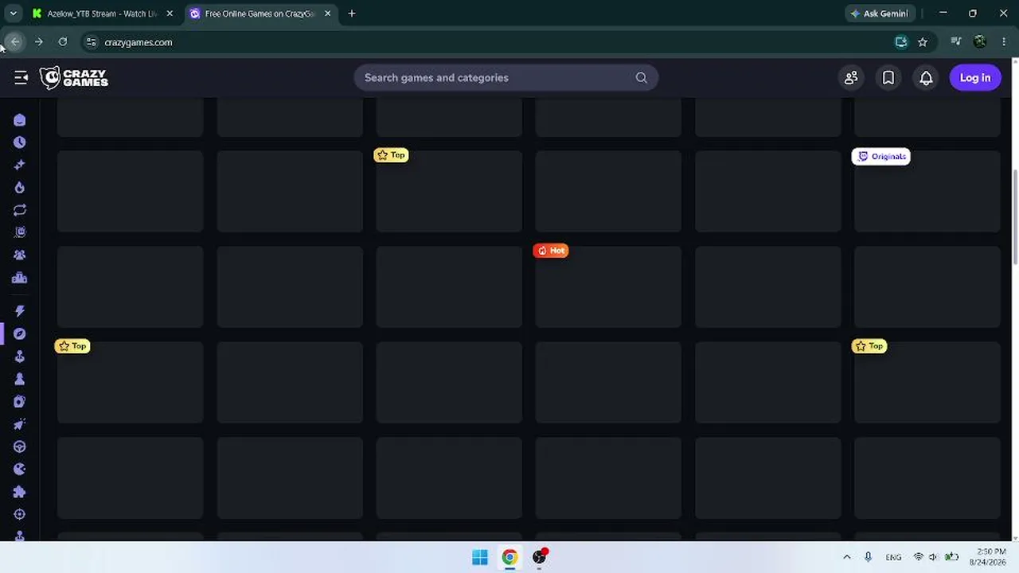This screenshot has width=1019, height=573.
Task: Open the Chrome three-dot menu
Action: [x=1003, y=42]
